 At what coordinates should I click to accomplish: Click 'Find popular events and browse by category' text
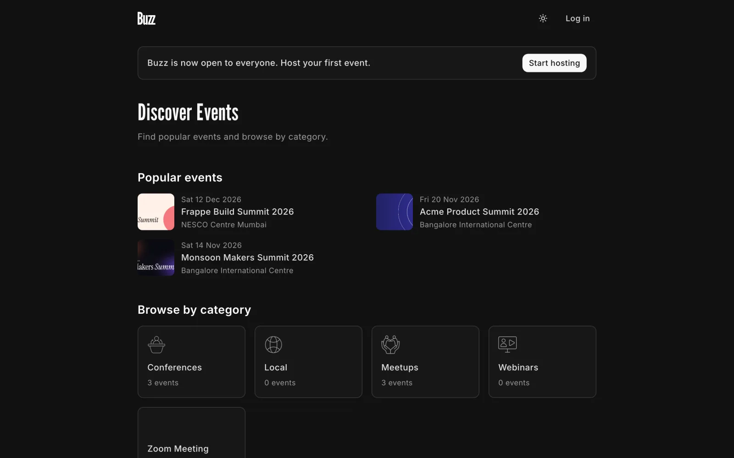click(233, 137)
